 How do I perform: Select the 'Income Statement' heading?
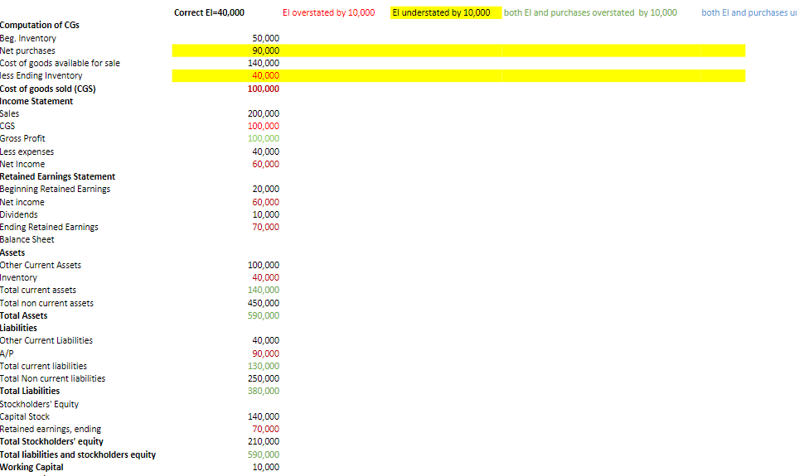point(36,101)
